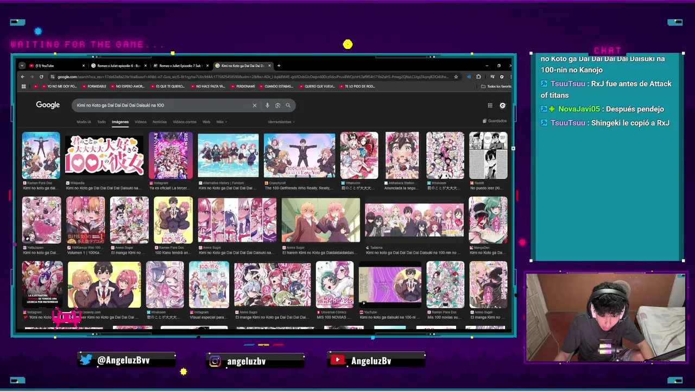Go back in browser history
This screenshot has height=391, width=695.
pyautogui.click(x=23, y=77)
